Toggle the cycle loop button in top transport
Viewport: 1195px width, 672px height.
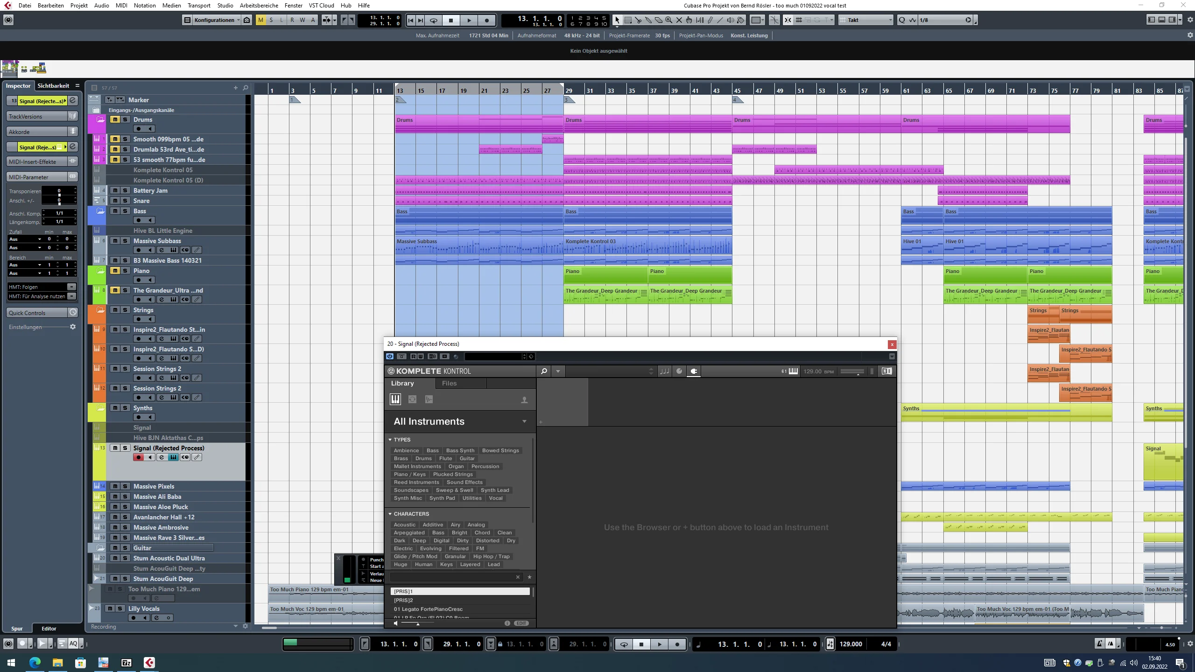434,20
